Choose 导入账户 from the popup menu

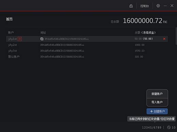coord(157,102)
